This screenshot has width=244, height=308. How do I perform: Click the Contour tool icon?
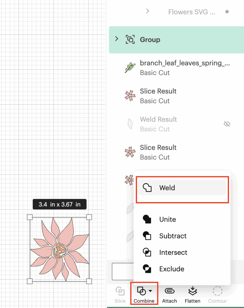point(217,291)
